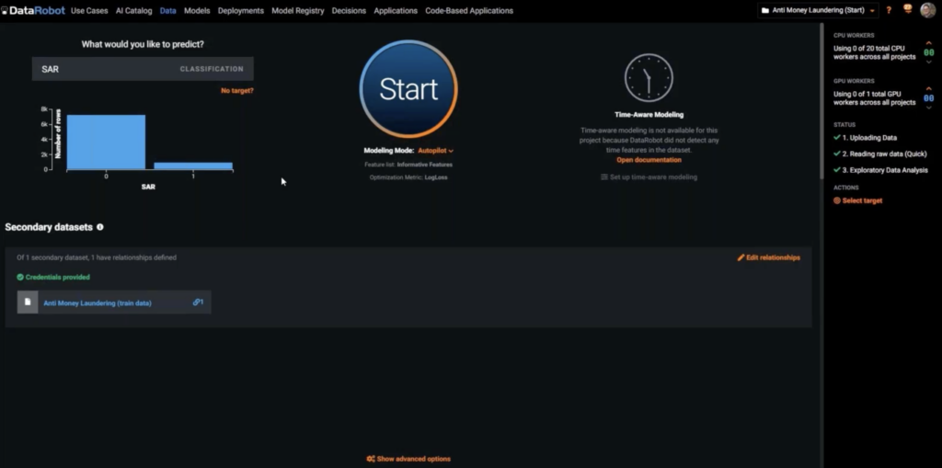The width and height of the screenshot is (942, 468).
Task: Open the Use Cases menu
Action: coord(89,11)
